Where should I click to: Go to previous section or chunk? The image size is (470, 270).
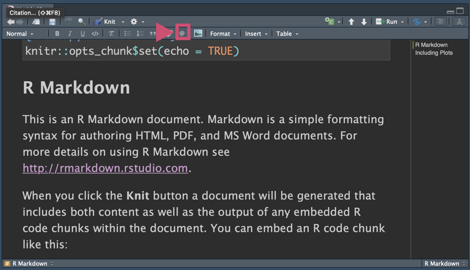pos(351,22)
